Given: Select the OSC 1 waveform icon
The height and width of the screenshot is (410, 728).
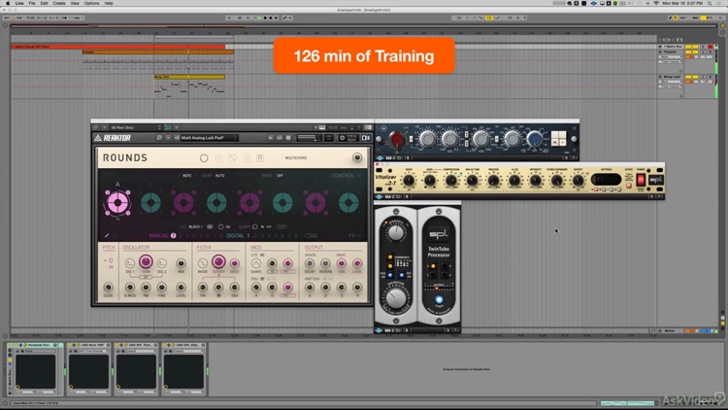Looking at the screenshot, I should click(x=130, y=263).
